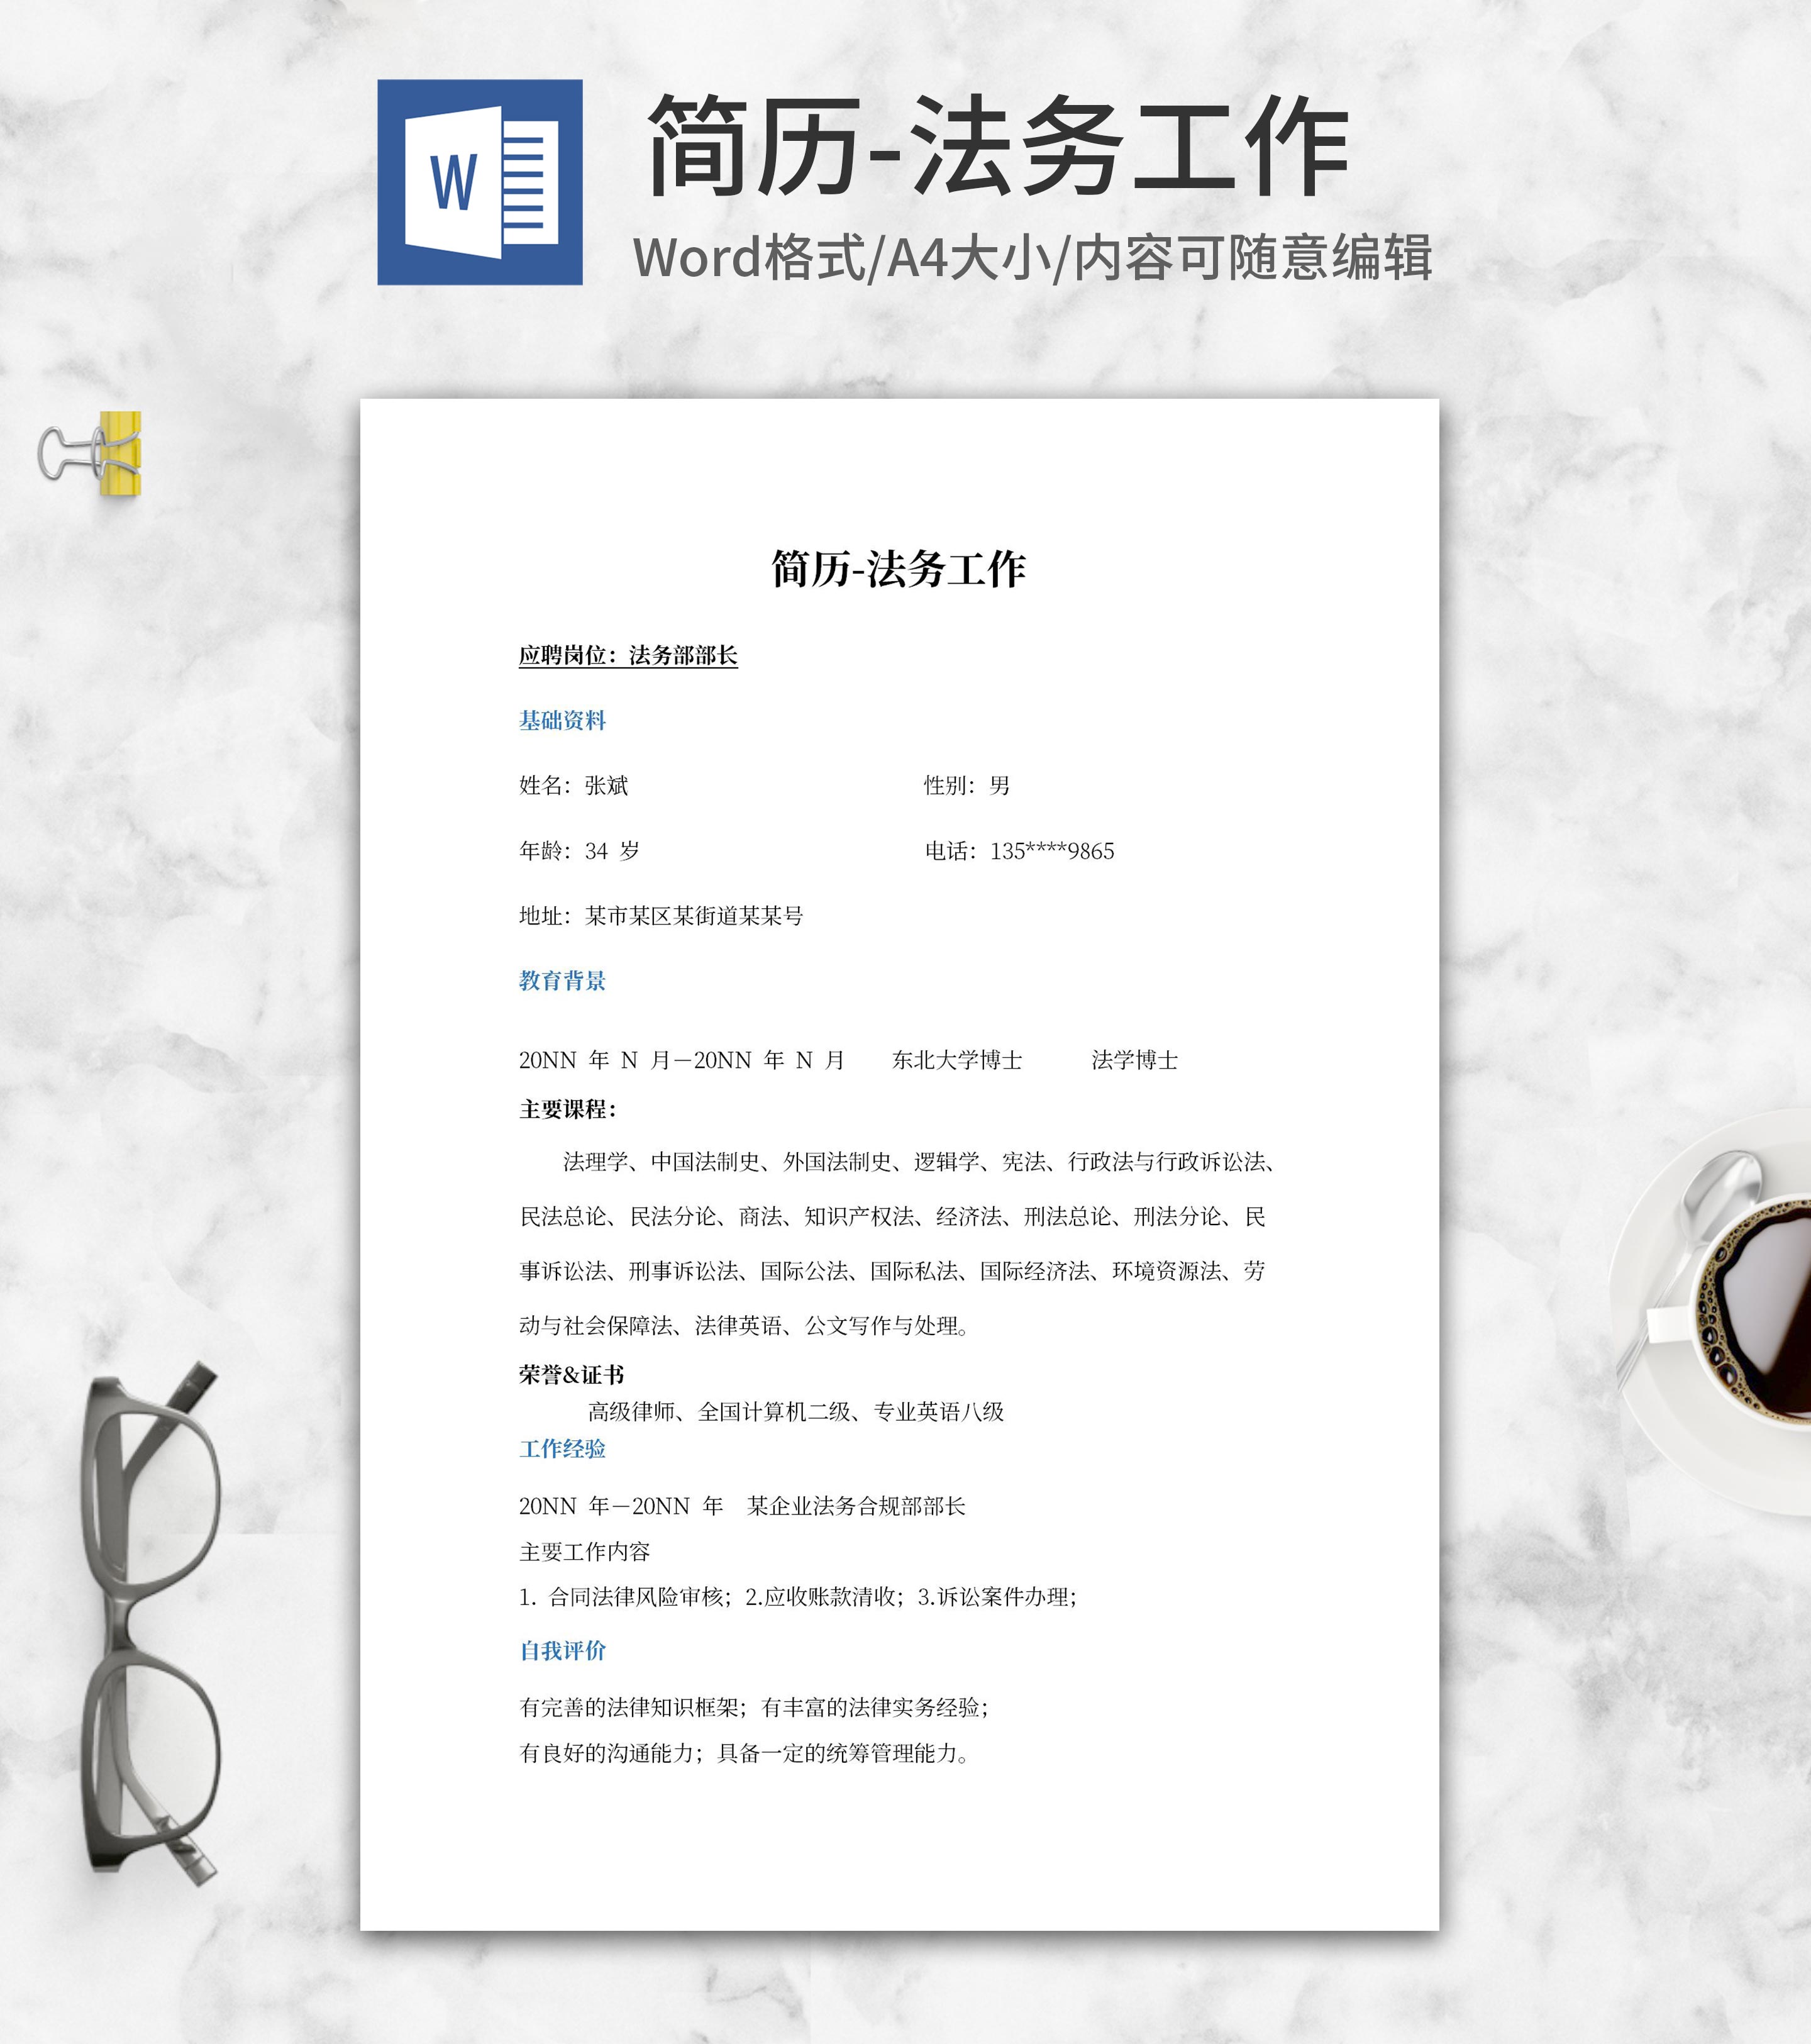Viewport: 1811px width, 2044px height.
Task: Click the phone text 135****9865
Action: click(x=1051, y=851)
